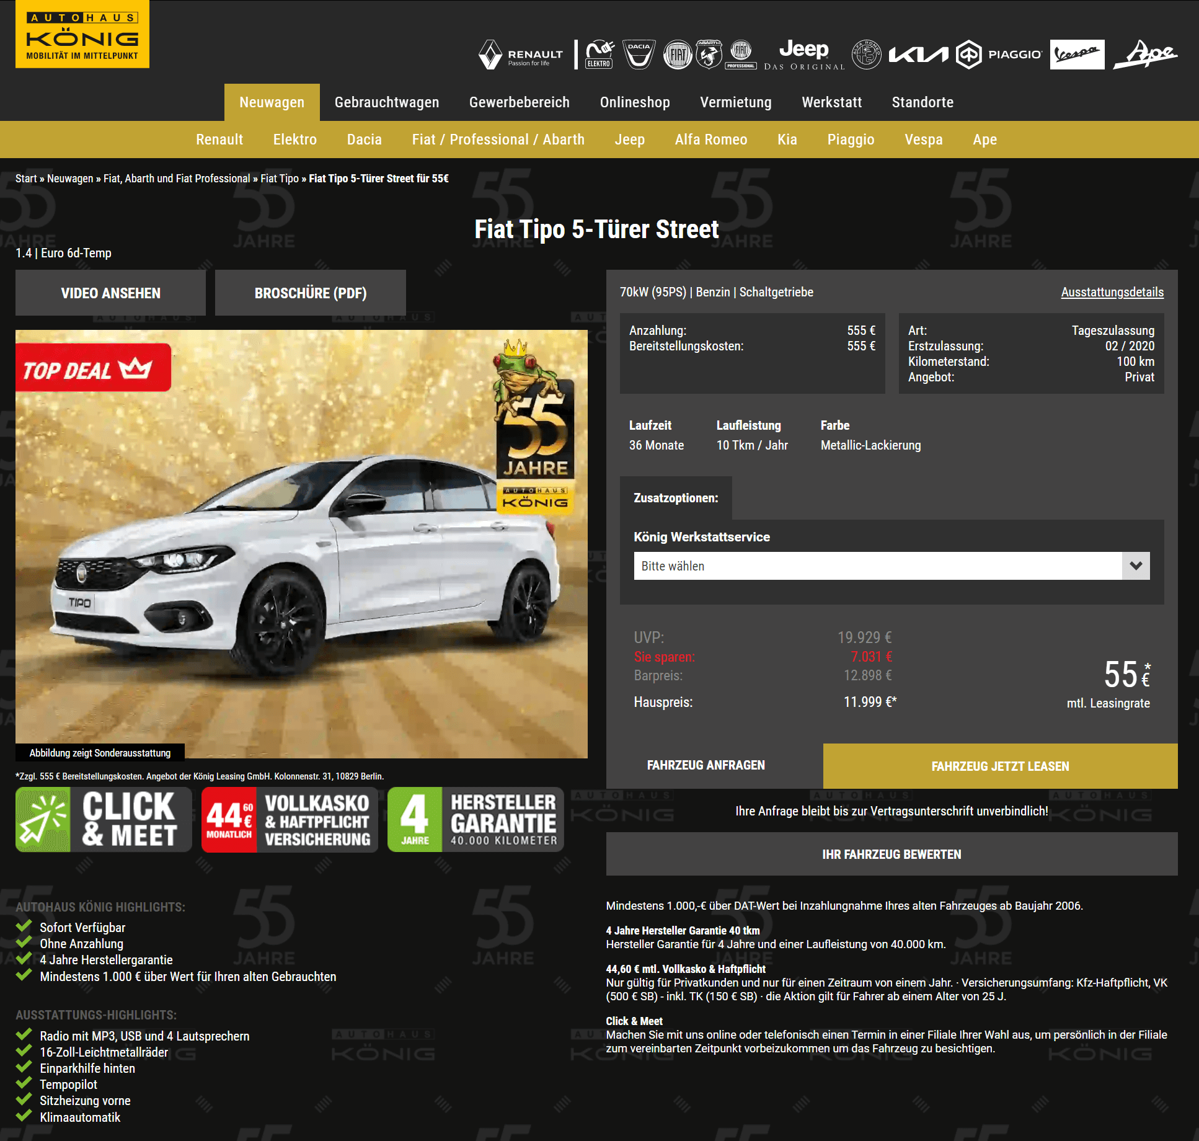
Task: Click the Laufleistung 10 Tkm / Jahr value
Action: tap(752, 445)
